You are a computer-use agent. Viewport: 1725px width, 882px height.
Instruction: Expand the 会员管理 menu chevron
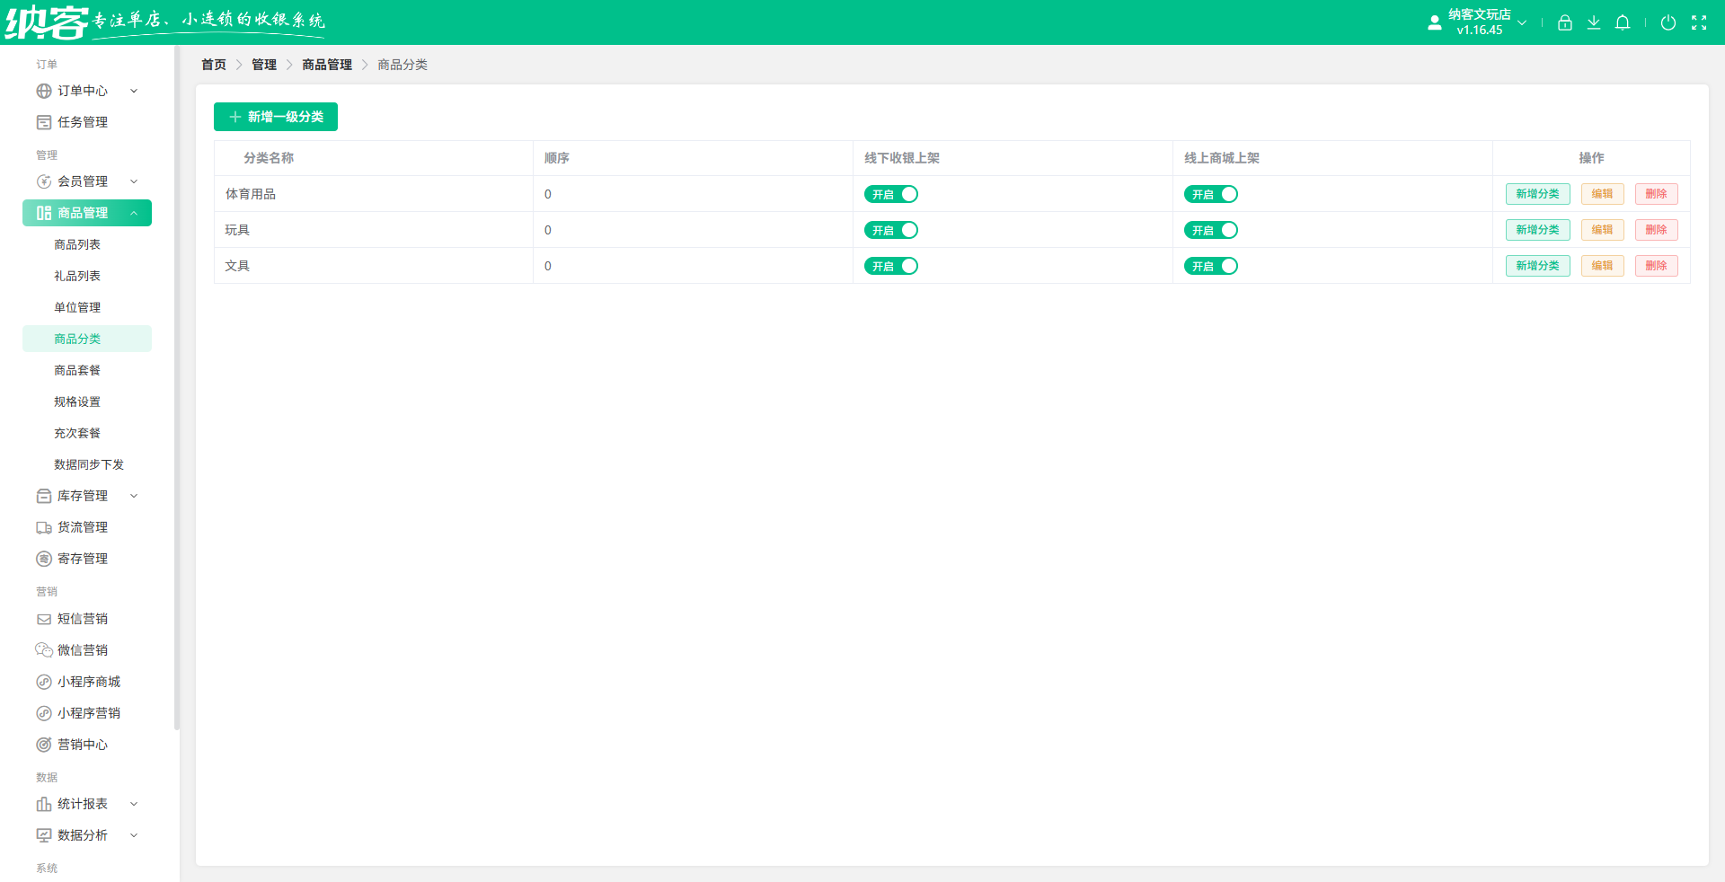pyautogui.click(x=134, y=181)
